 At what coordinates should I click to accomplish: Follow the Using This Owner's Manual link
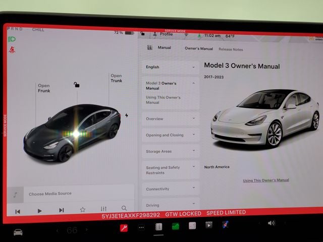(x=266, y=180)
